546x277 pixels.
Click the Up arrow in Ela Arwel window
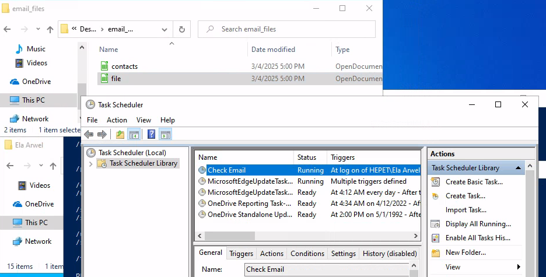tap(53, 166)
